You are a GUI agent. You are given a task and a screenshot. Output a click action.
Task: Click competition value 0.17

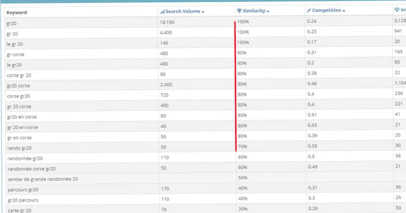312,42
